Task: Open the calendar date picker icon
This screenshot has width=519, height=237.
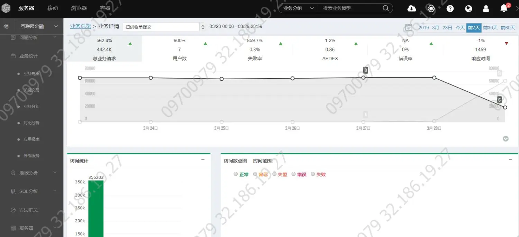Action: click(409, 27)
